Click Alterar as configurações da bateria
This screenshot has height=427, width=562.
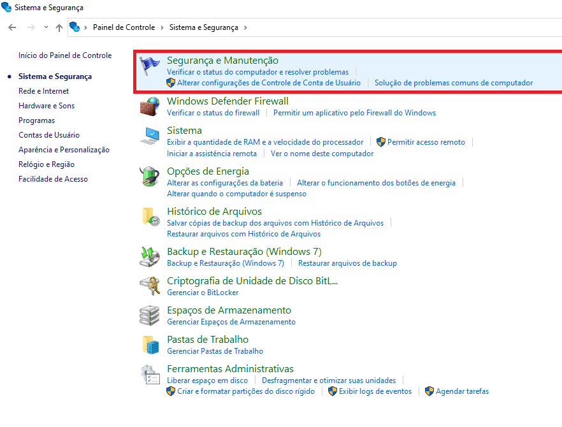click(225, 183)
